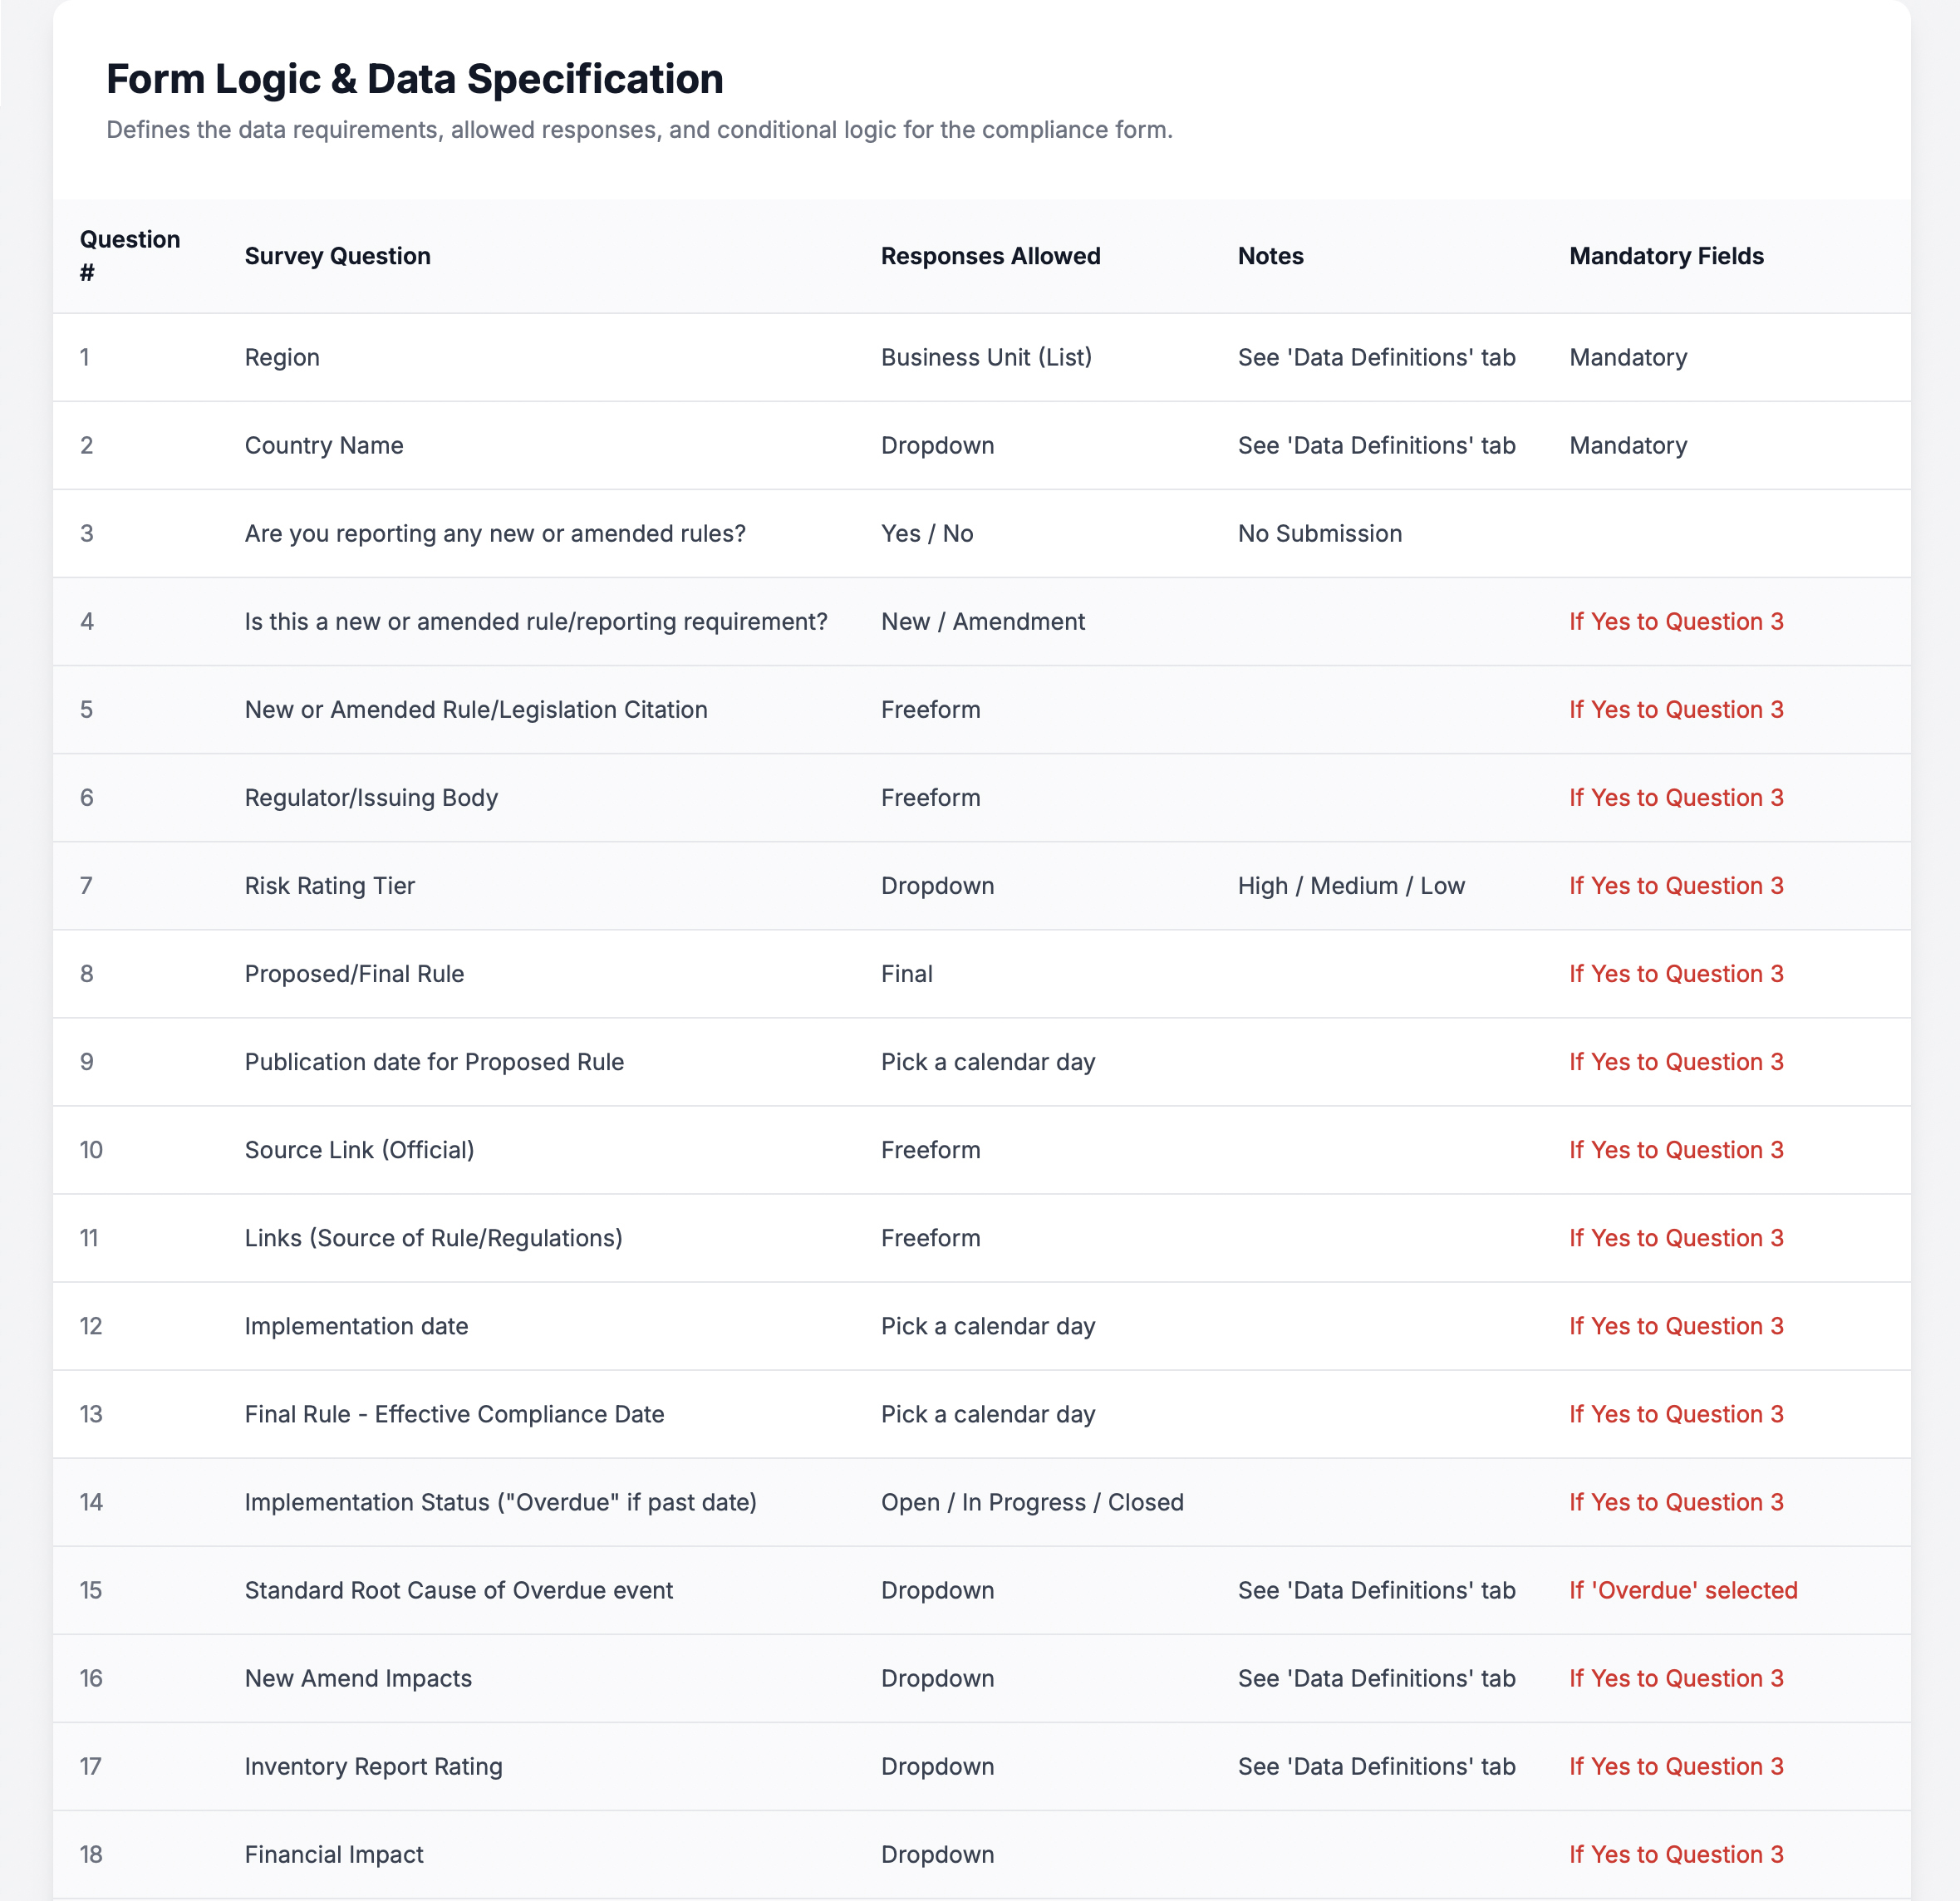This screenshot has height=1901, width=1960.
Task: Click the 'Risk Rating Tier' cell
Action: [x=330, y=885]
